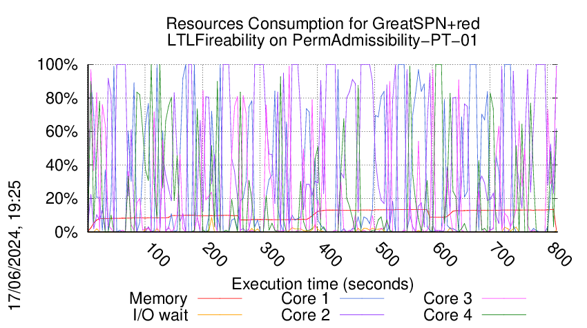Click the orange I/O wait legend line sample
Viewport: 587px width, 328px height.
tap(220, 315)
